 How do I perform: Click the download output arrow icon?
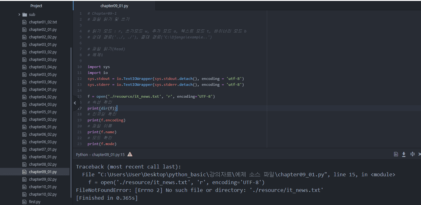point(404,154)
